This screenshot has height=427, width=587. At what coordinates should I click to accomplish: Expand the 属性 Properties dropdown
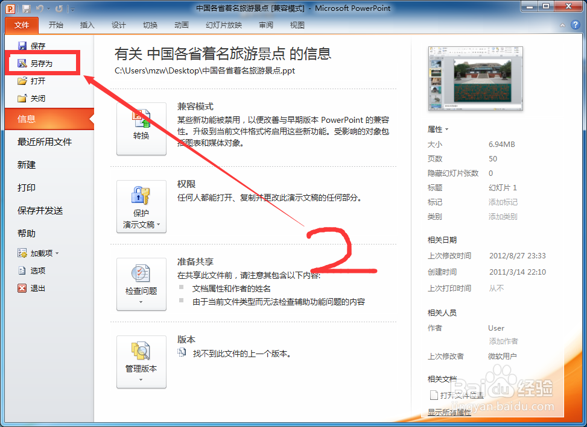coord(437,129)
